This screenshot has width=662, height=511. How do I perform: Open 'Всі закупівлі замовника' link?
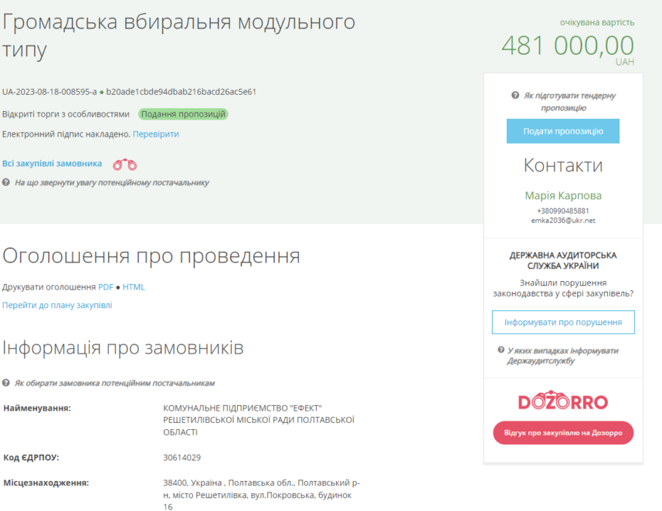coord(52,164)
